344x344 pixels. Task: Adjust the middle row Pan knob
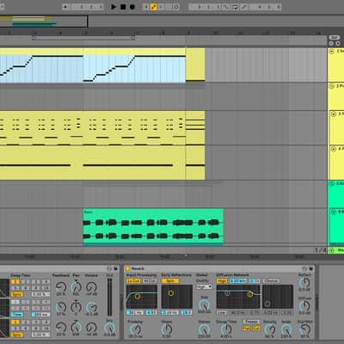tap(76, 307)
